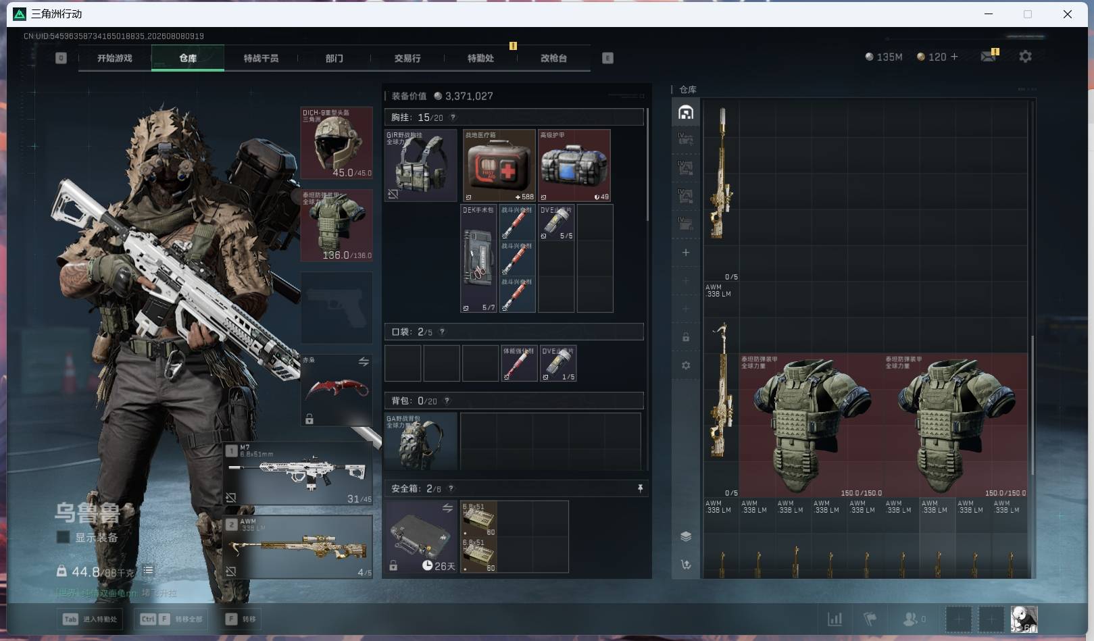The height and width of the screenshot is (641, 1094).
Task: Open the warehouse sidebar settings gear
Action: point(686,365)
